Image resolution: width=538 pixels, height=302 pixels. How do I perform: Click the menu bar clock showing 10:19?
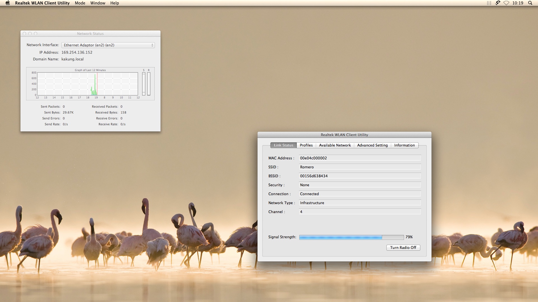tap(518, 3)
